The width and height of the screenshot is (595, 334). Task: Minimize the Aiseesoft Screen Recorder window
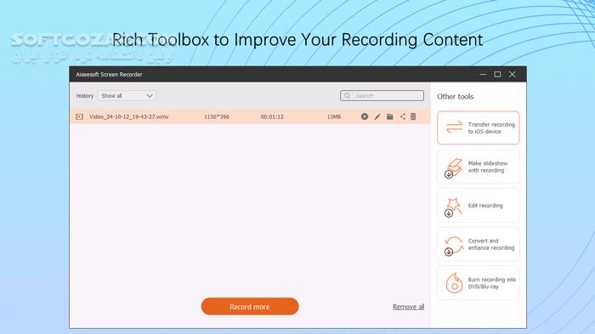point(483,75)
